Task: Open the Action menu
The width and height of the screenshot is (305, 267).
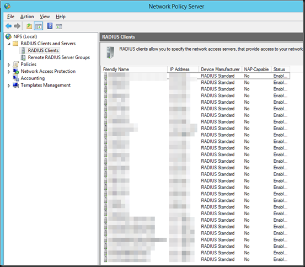Action: point(27,17)
